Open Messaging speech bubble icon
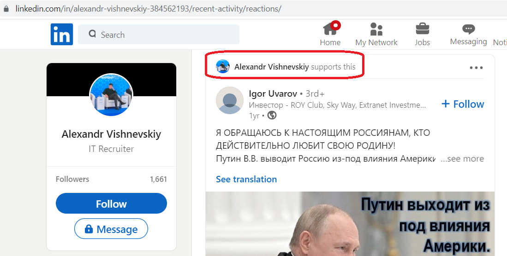The image size is (507, 256). [469, 29]
